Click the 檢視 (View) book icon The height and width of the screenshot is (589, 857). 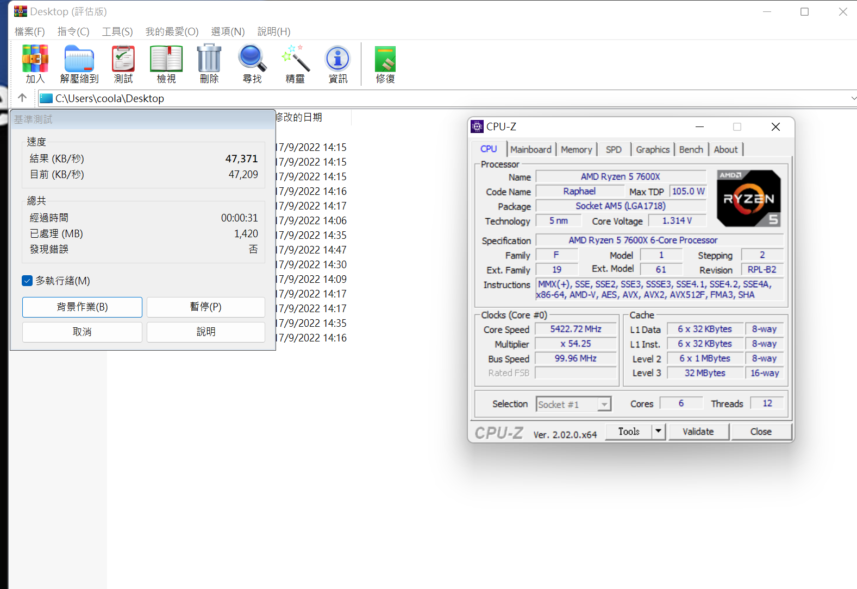coord(166,59)
